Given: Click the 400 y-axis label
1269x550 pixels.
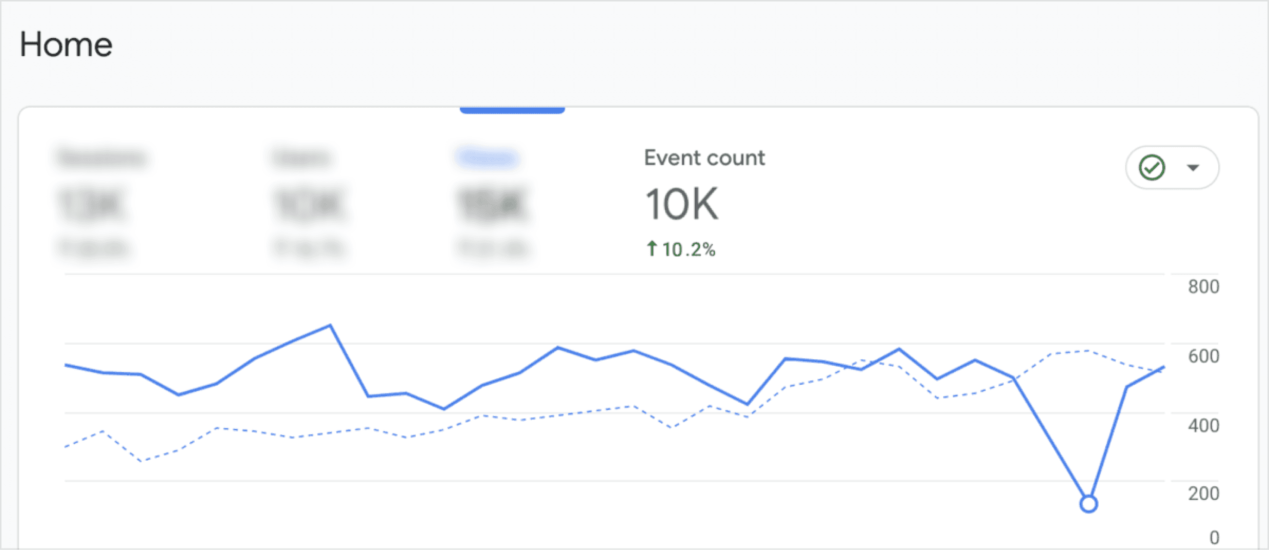Looking at the screenshot, I should (1203, 426).
